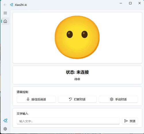Click the 待命 standby label
The image size is (144, 134).
point(77,79)
